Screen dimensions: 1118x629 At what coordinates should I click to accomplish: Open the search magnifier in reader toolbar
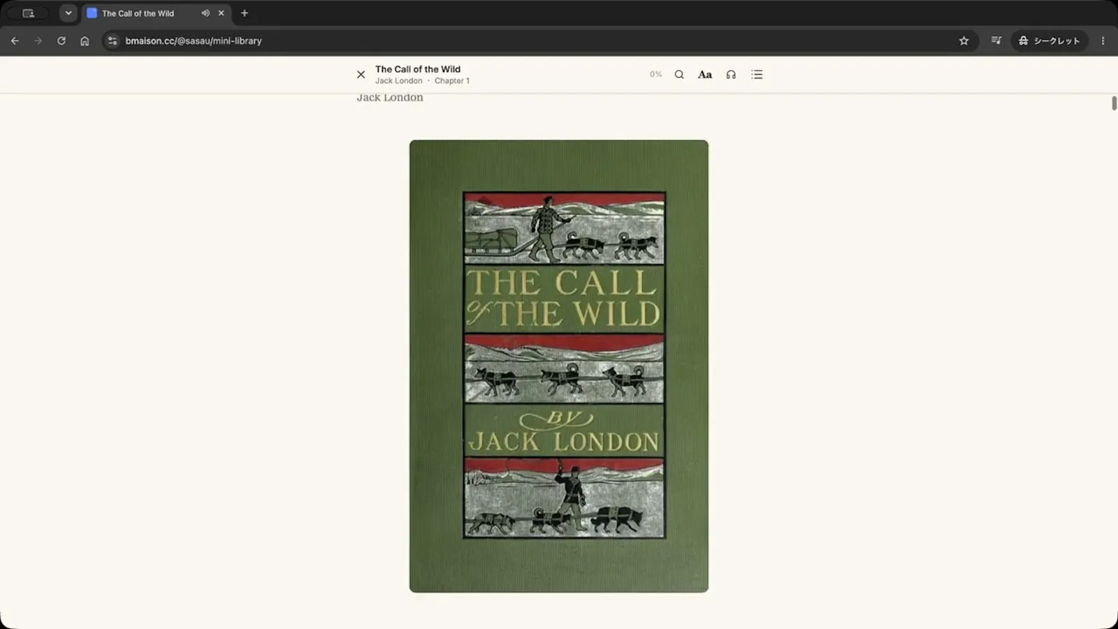679,74
